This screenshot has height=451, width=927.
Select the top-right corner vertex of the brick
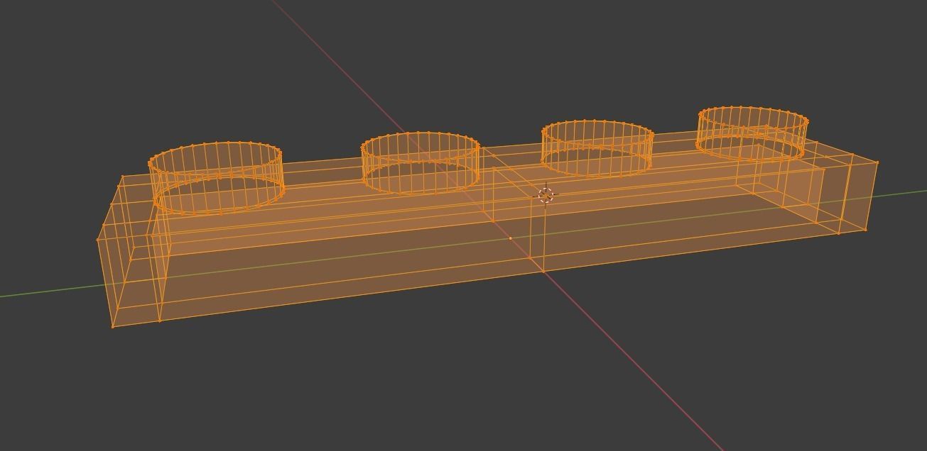877,162
